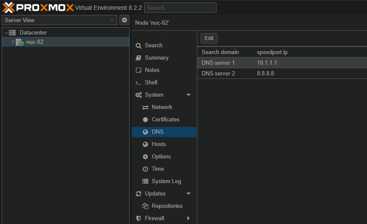367x224 pixels.
Task: Click the Datacenter server icon
Action: click(x=12, y=33)
